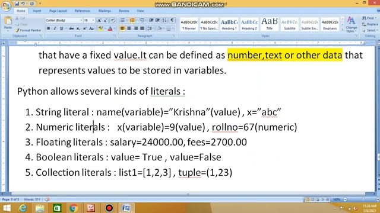Switch to the References tab
The height and width of the screenshot is (213, 380).
pos(83,11)
